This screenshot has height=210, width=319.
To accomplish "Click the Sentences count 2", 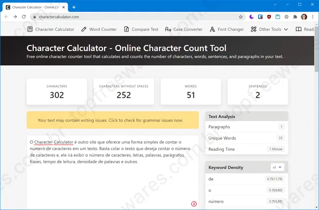I will click(258, 95).
